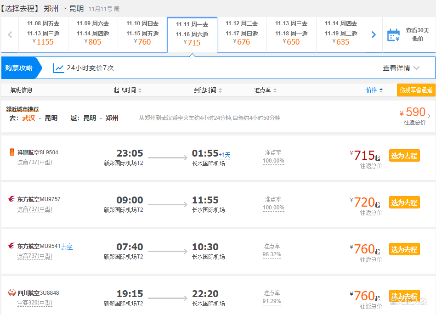
Task: Select 11-11 周一去 date tab ¥715
Action: 192,35
